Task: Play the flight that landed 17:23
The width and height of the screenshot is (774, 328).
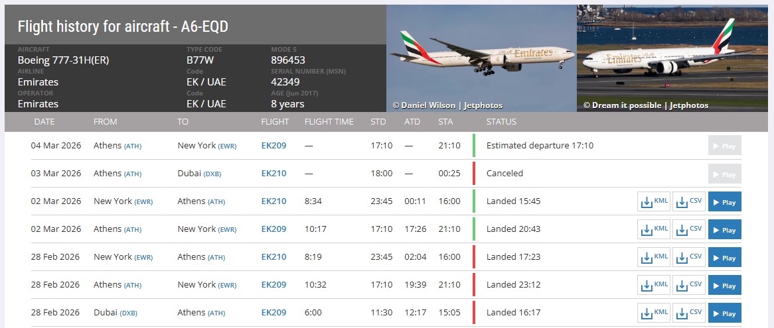Action: [724, 257]
